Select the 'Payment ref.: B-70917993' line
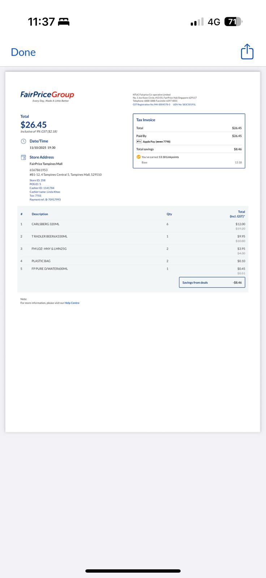 (45, 199)
